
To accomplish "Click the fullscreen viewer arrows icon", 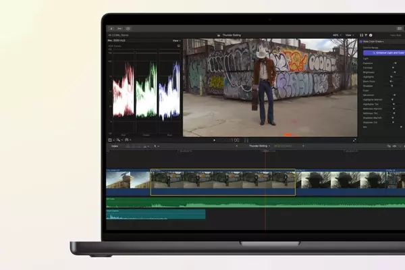I will pos(354,140).
